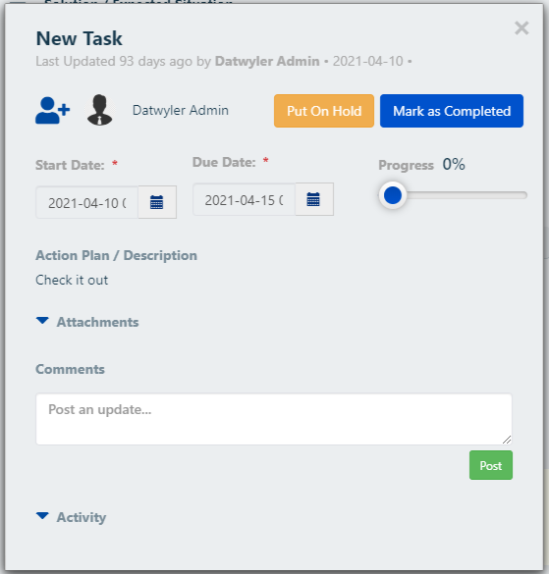Screen dimensions: 549x574
Task: Click the 'Post an update...' comment box
Action: click(274, 419)
